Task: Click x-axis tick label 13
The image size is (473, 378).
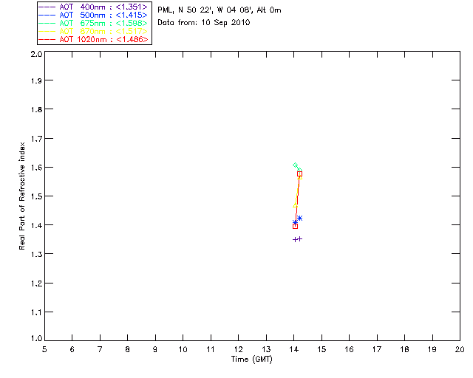Action: (x=266, y=349)
